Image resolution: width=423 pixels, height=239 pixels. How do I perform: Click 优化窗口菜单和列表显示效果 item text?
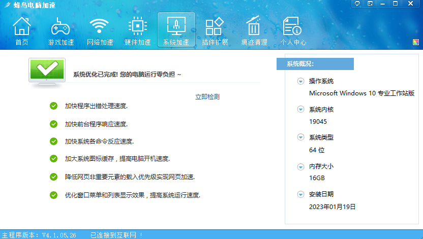(x=133, y=195)
